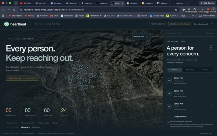217x136 pixels.
Task: Select the Evelyn Brooks client row
Action: [190, 117]
